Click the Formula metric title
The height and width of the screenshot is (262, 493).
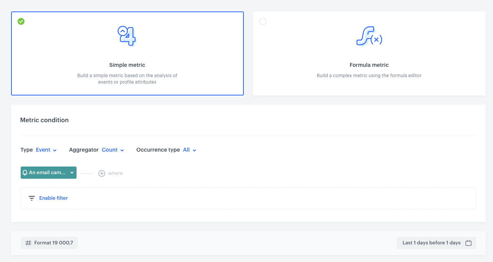[x=369, y=65]
